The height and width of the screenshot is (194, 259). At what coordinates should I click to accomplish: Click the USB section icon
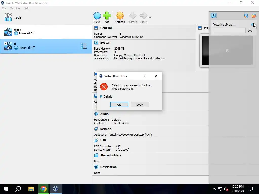96,140
